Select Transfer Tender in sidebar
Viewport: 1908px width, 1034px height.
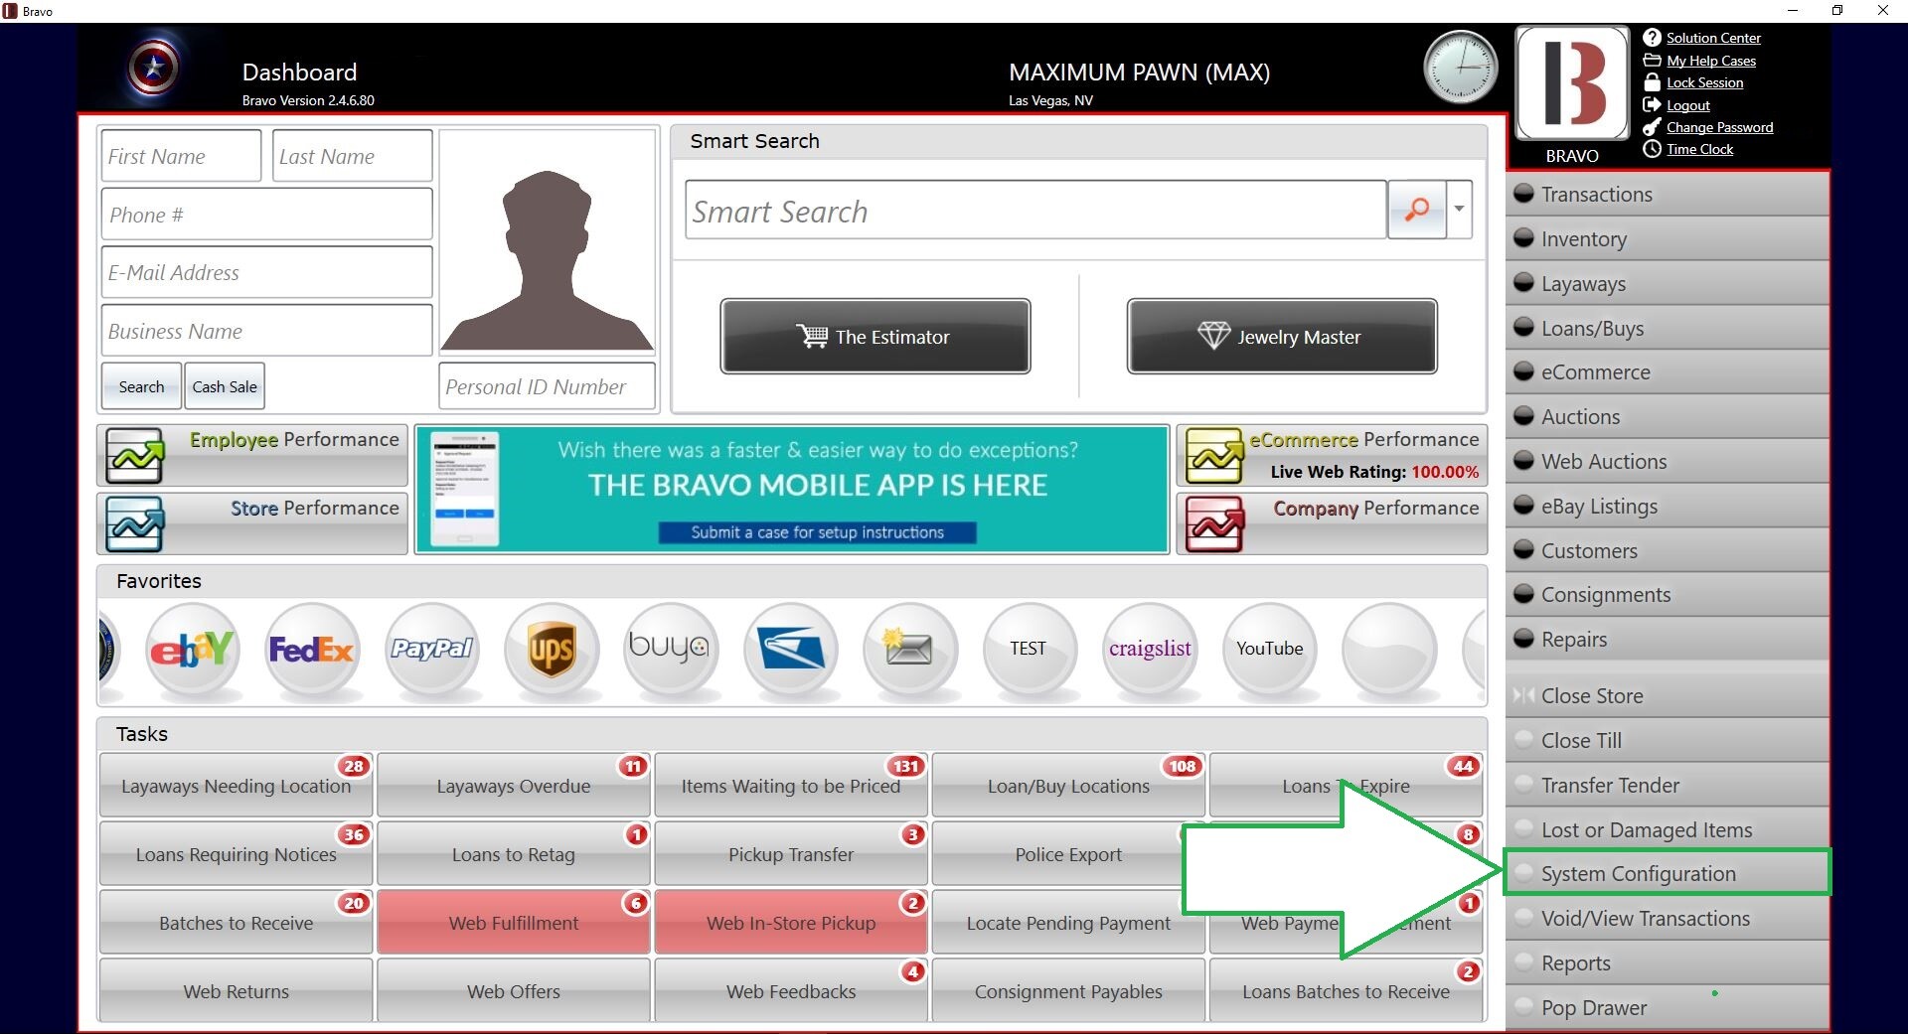pyautogui.click(x=1668, y=786)
